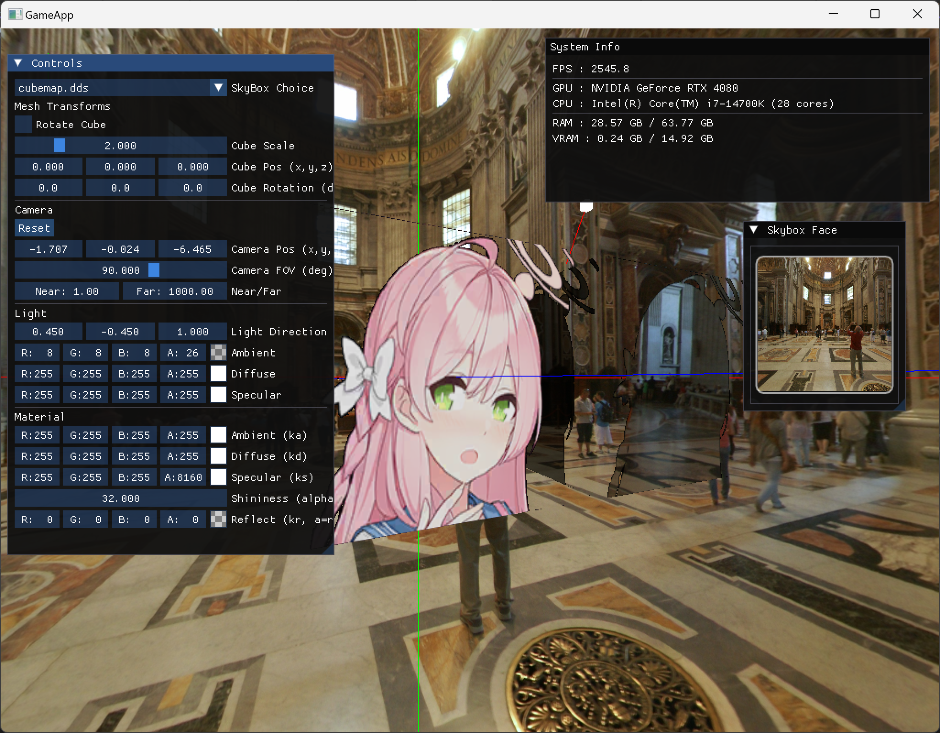940x733 pixels.
Task: Click the Cube Scale slider
Action: tap(120, 146)
